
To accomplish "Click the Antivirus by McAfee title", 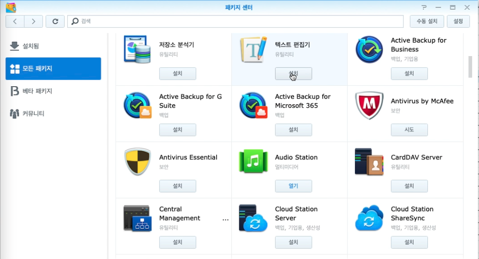I will point(422,101).
